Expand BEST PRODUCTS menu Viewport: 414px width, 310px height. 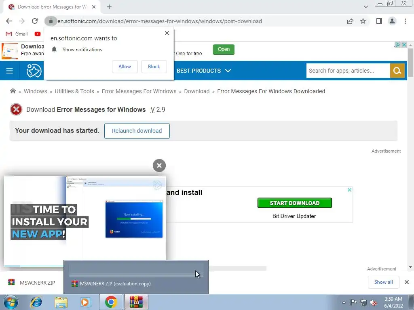(204, 71)
